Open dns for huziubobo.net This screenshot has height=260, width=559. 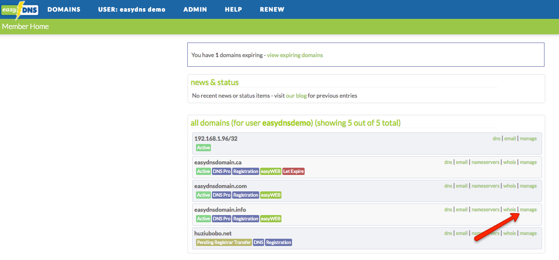click(448, 233)
